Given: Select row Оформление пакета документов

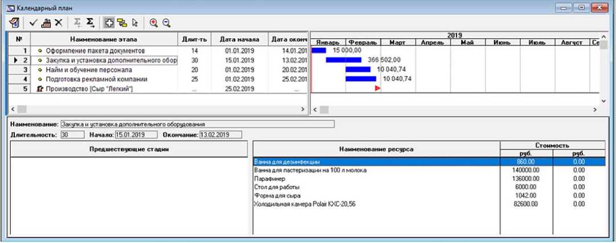Looking at the screenshot, I should click(157, 51).
